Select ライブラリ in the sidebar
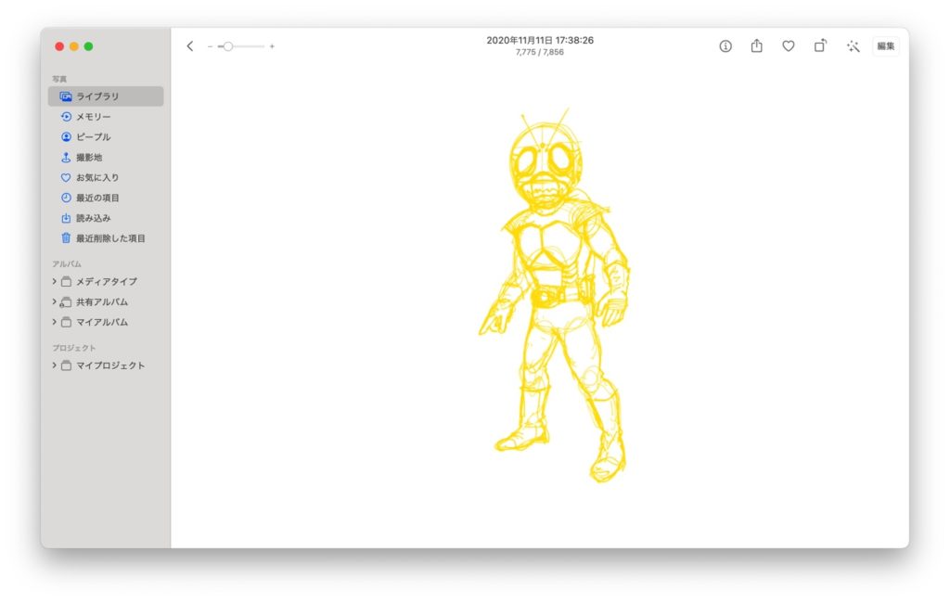Image resolution: width=950 pixels, height=602 pixels. pos(106,96)
